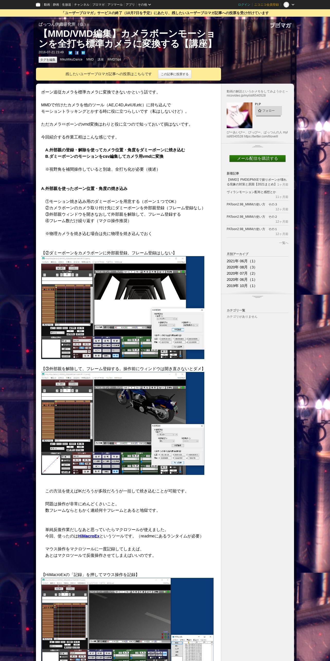Click the タグを編集 button
Viewport: 330px width, 661px height.
pyautogui.click(x=48, y=60)
